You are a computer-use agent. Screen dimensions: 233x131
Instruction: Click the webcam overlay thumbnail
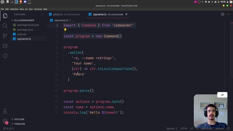(x=210, y=111)
